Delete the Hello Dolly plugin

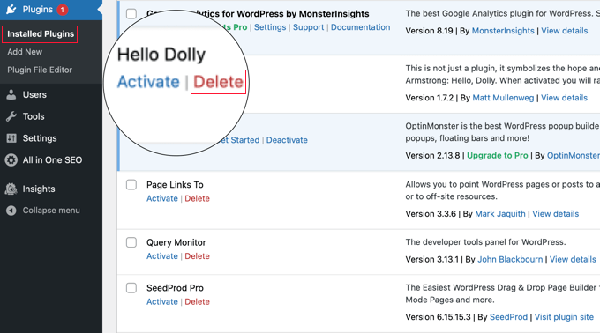(218, 82)
